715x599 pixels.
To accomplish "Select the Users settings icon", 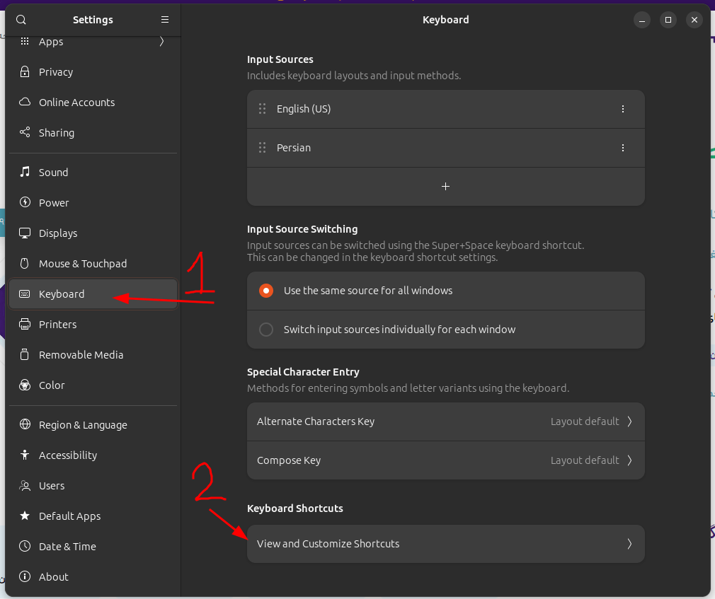I will (x=23, y=485).
